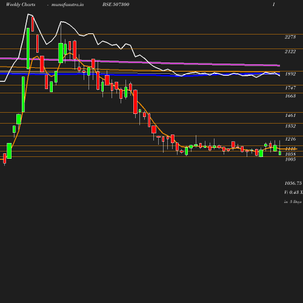Select the 1663 price level label
The width and height of the screenshot is (303, 303).
[290, 96]
